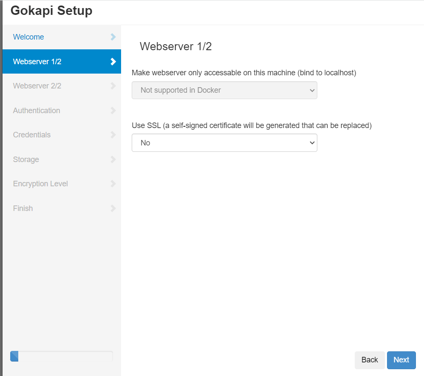Click the Next button

(401, 360)
